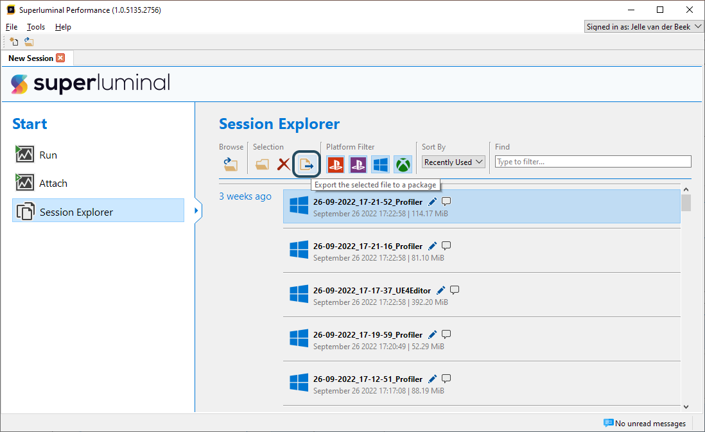Export the selected file to a package
This screenshot has height=432, width=705.
[307, 164]
